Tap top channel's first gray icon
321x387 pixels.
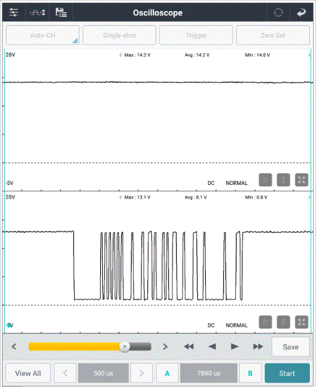click(265, 180)
